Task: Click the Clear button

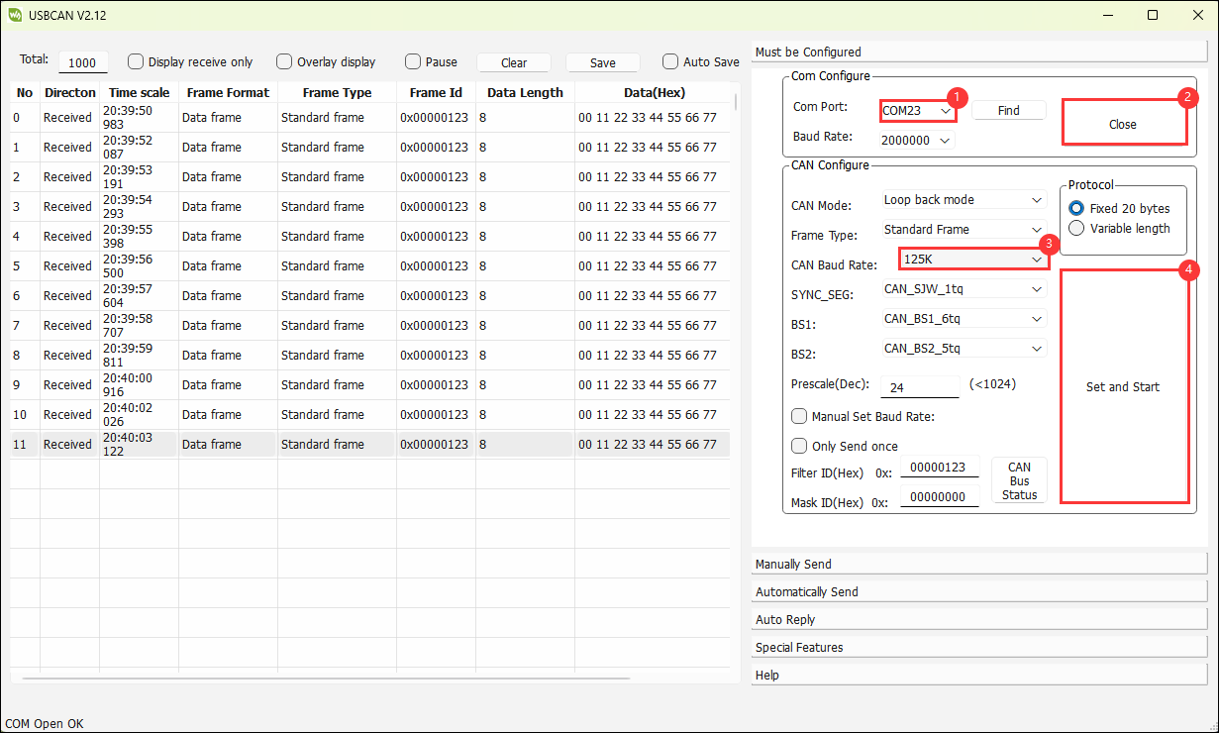Action: click(514, 62)
